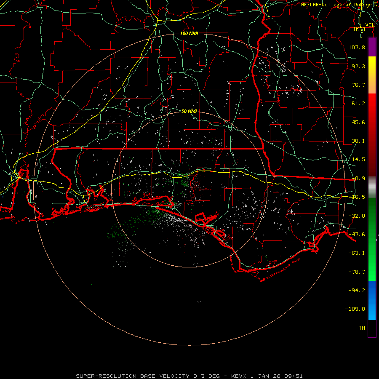
Task: Select the 50 NMI range ring label
Action: pyautogui.click(x=189, y=111)
